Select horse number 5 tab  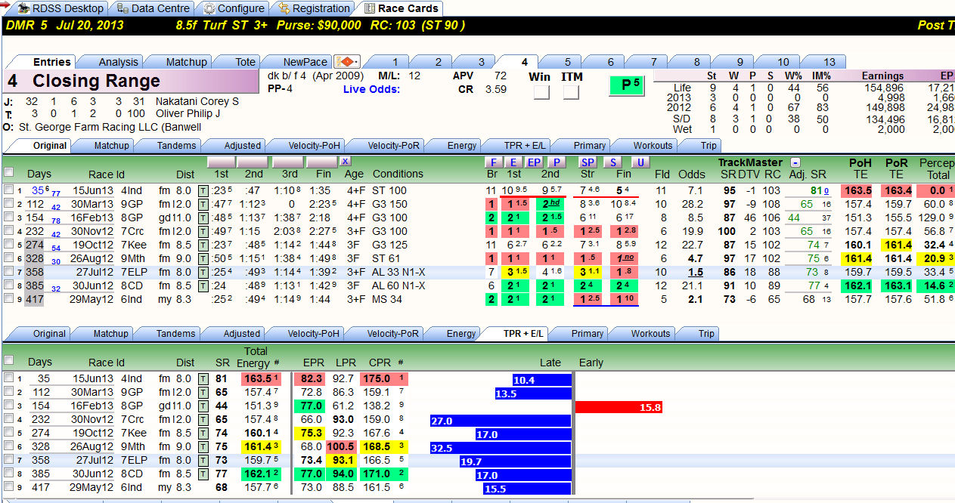[x=568, y=62]
